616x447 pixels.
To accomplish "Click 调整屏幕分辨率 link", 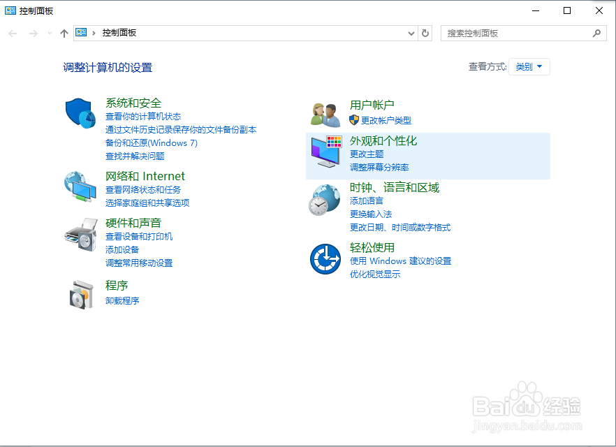I will [379, 168].
